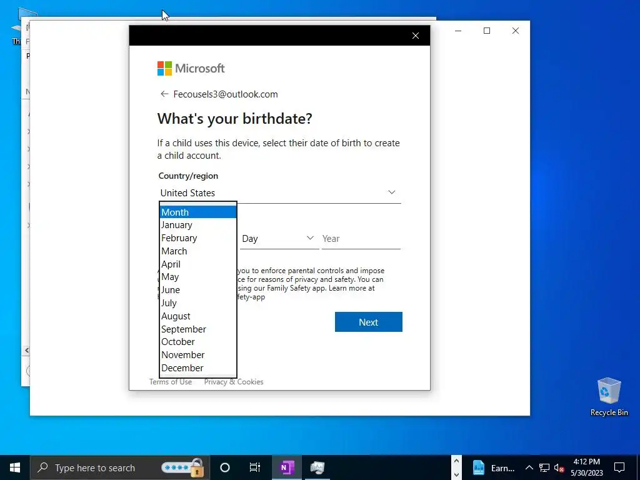Open the Windows Start menu

(x=15, y=467)
